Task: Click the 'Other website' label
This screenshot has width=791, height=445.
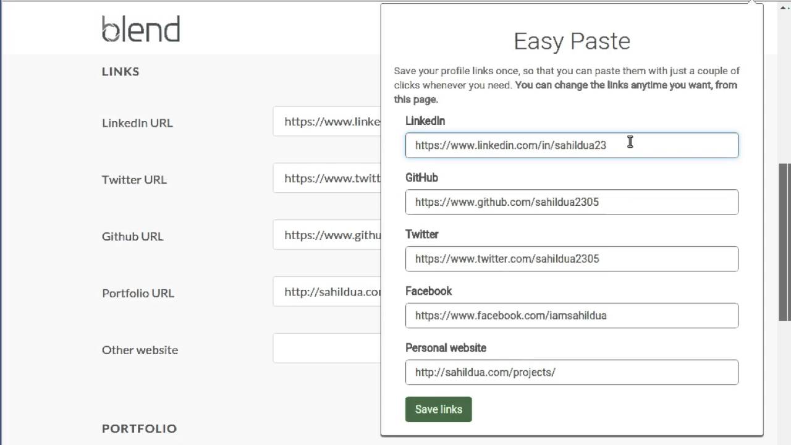Action: (140, 350)
